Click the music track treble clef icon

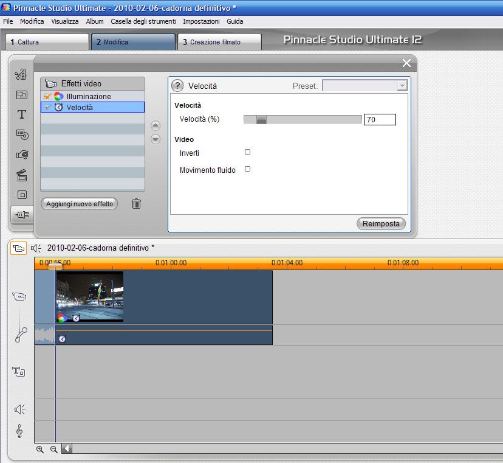(x=19, y=431)
